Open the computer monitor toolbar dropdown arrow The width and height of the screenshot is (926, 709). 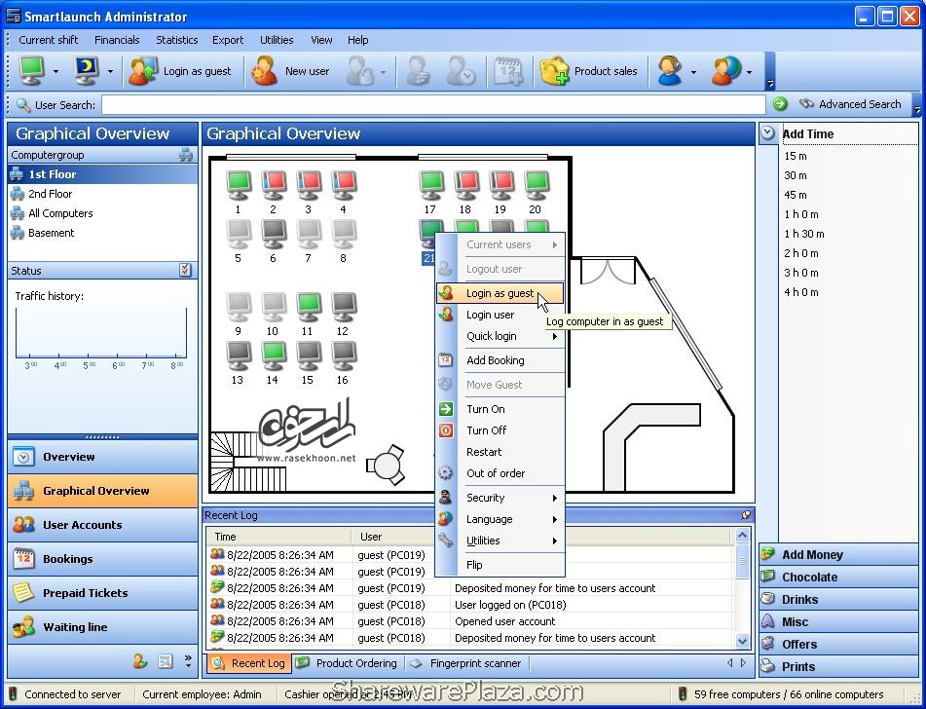56,72
